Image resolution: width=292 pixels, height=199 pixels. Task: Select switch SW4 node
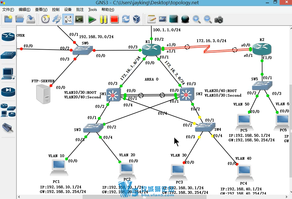(x=205, y=127)
